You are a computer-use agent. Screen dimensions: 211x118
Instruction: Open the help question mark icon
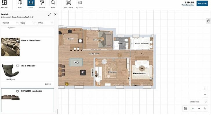pos(208,21)
